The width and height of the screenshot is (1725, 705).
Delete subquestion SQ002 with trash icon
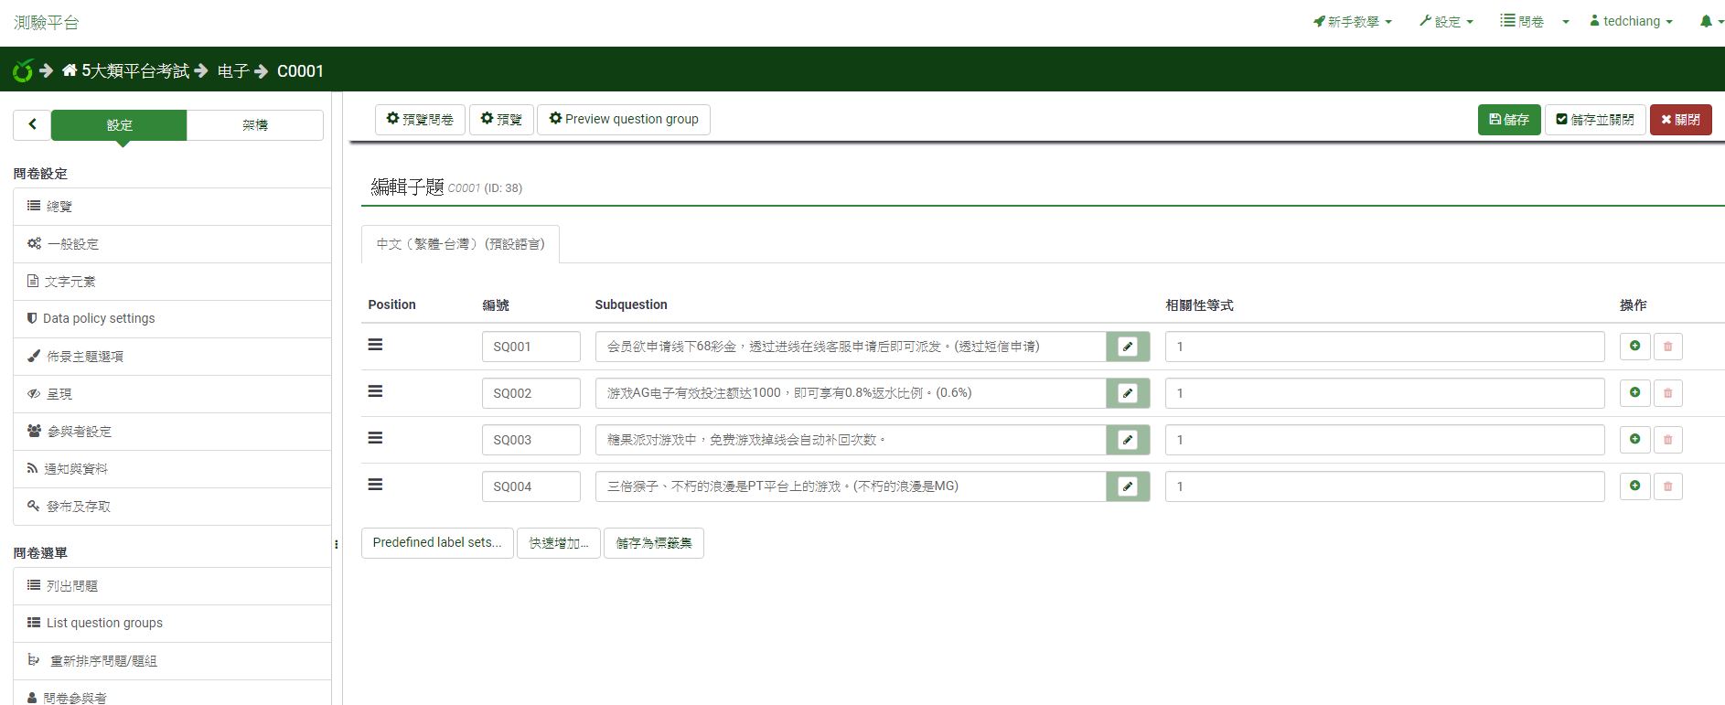pos(1667,393)
